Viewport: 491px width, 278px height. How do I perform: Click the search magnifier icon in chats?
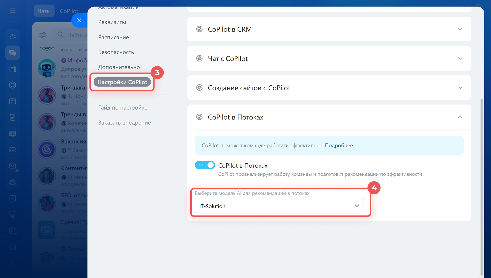point(60,35)
